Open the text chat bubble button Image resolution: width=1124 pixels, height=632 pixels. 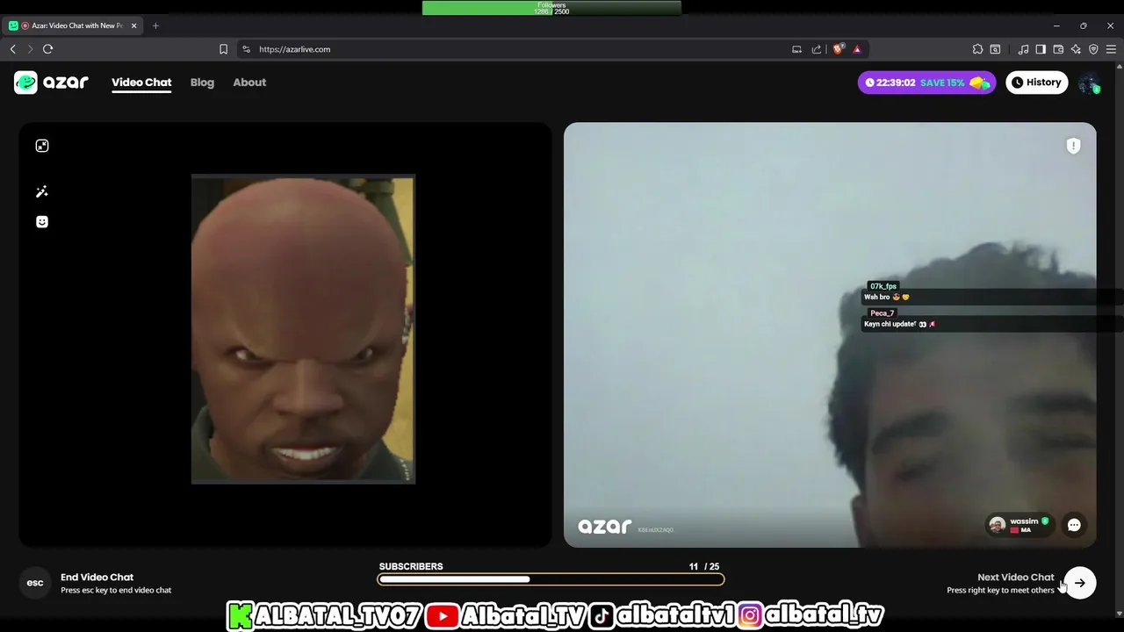(1074, 525)
